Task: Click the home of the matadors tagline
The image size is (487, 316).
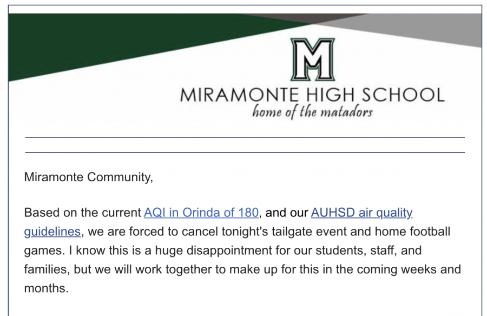Action: [312, 113]
